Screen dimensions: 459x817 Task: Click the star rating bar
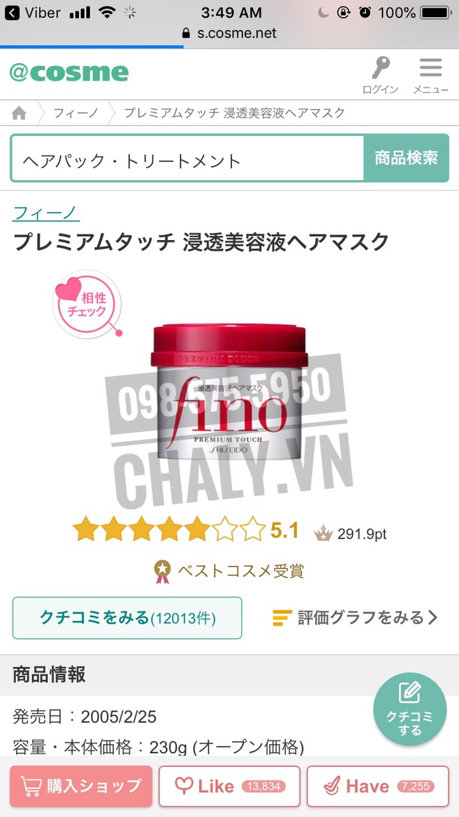click(169, 531)
